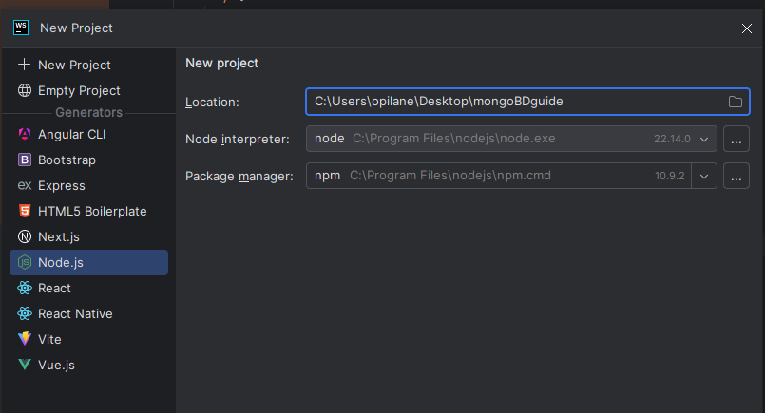The width and height of the screenshot is (765, 413).
Task: Click the Vite generator icon
Action: pyautogui.click(x=25, y=339)
